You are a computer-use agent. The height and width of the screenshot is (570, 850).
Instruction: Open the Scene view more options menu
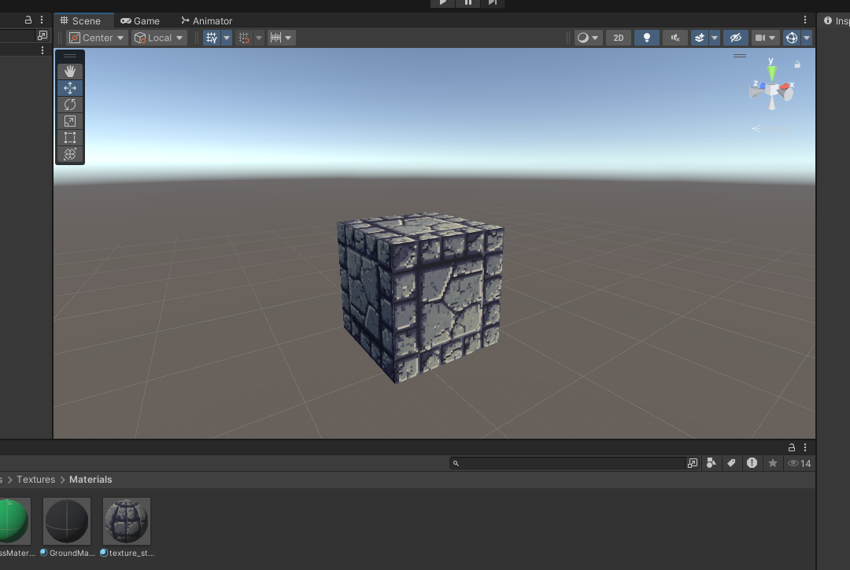pos(805,20)
